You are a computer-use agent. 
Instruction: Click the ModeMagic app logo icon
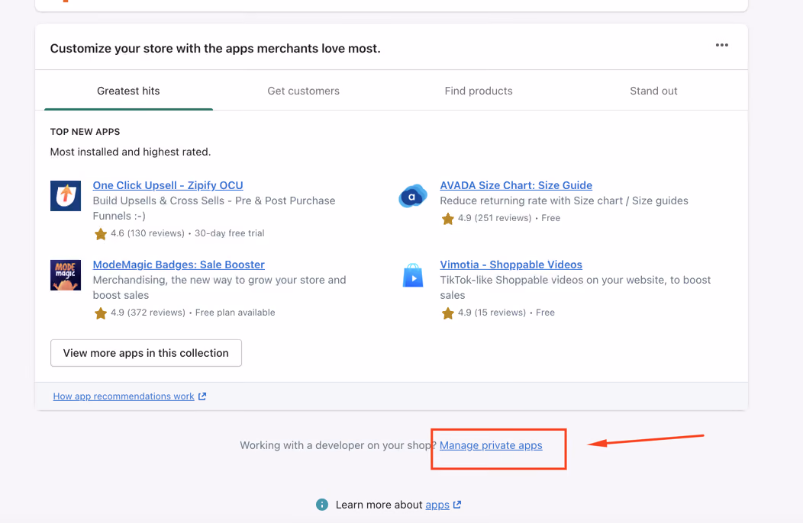coord(66,274)
